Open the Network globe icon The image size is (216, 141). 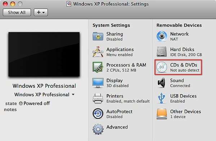click(x=162, y=36)
